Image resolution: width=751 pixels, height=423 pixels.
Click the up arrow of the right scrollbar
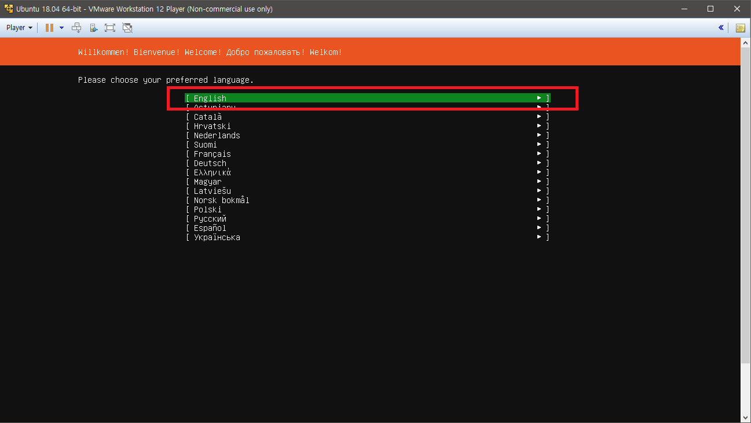click(746, 44)
